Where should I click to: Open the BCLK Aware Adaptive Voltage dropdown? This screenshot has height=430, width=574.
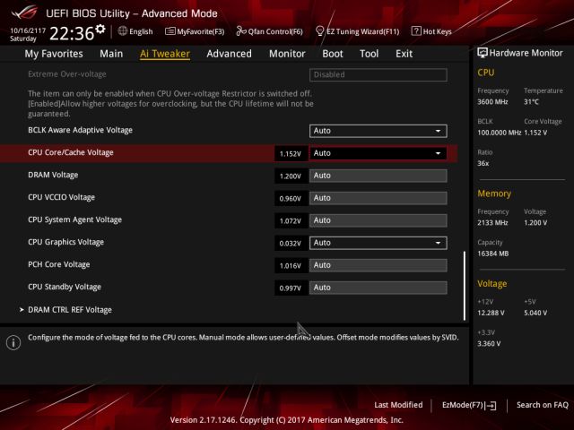[378, 131]
